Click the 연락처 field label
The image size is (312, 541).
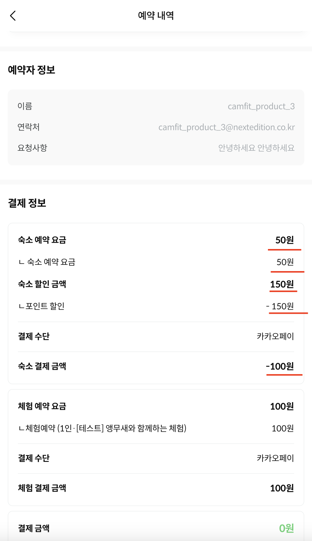29,127
